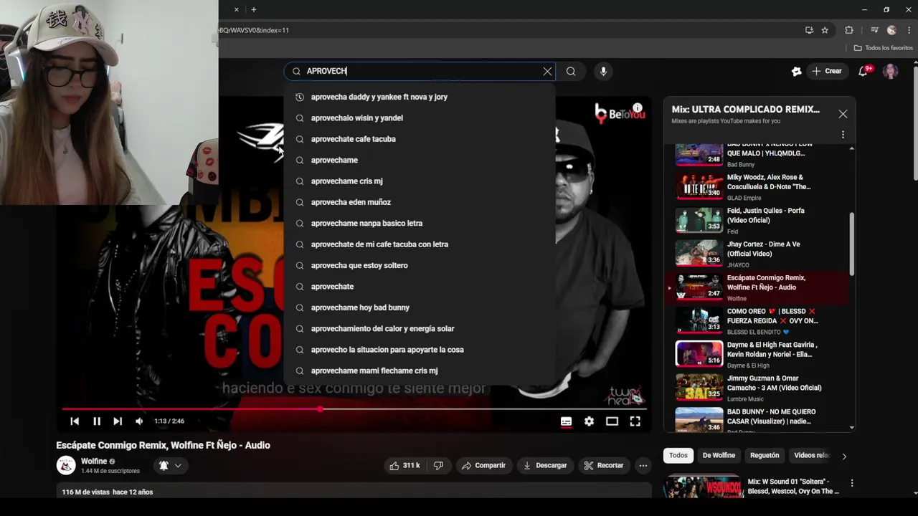Bookmark this page with the star icon

[x=825, y=30]
